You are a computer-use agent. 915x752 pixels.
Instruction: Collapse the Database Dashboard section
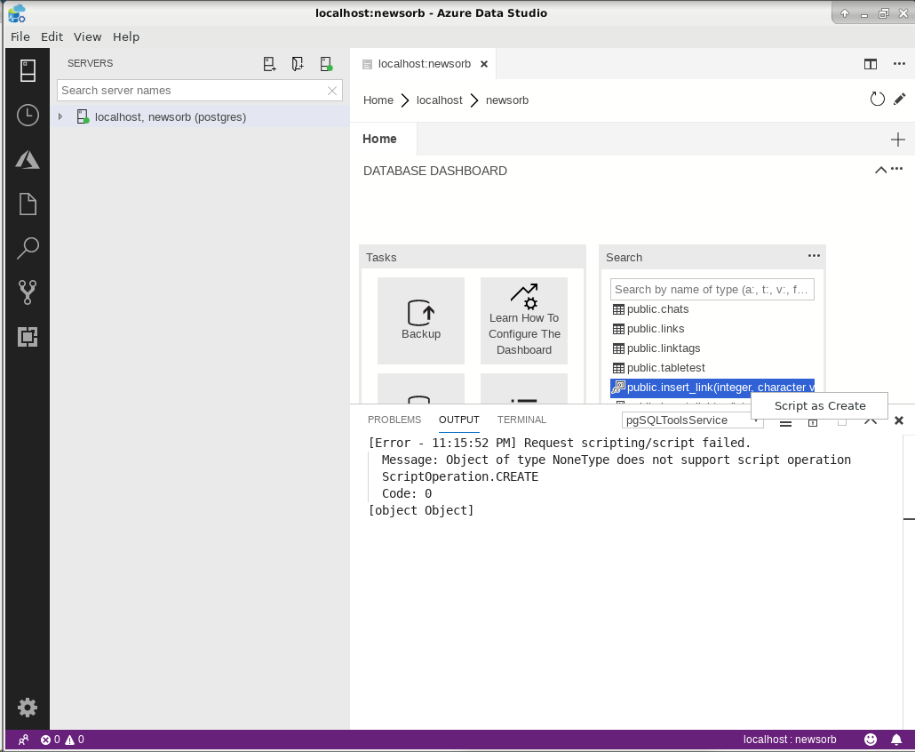879,170
